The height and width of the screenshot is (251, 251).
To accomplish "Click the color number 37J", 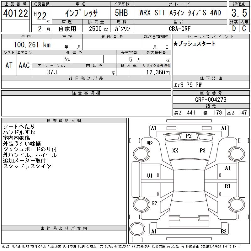I will [51, 72].
